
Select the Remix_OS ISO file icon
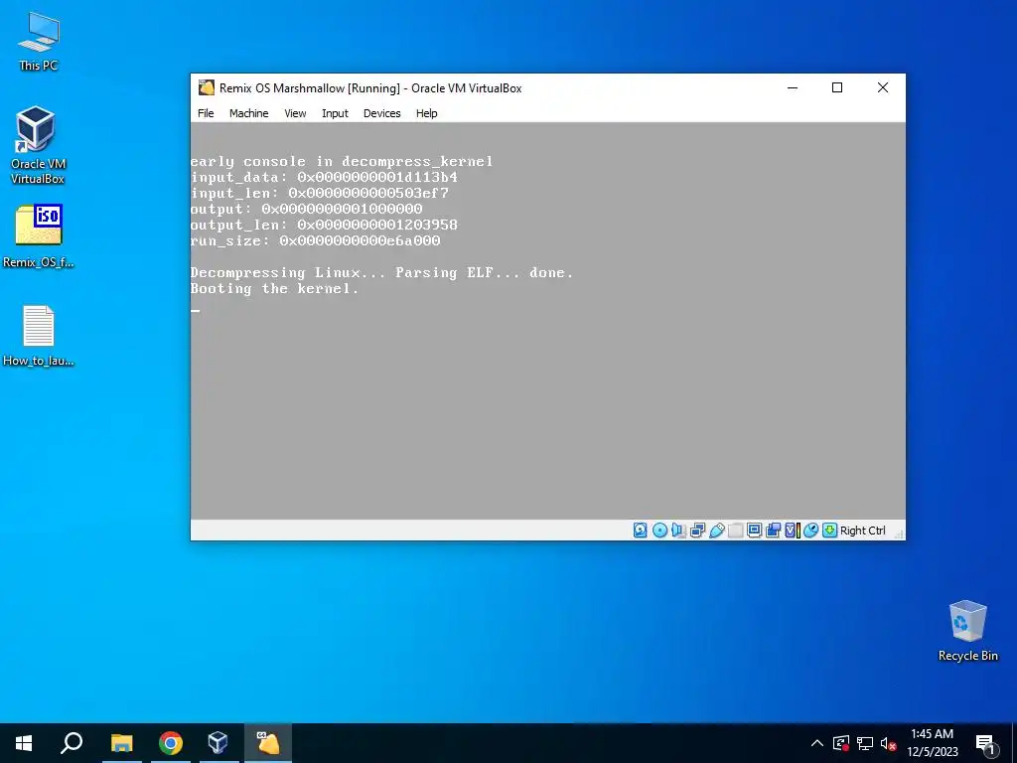coord(39,236)
